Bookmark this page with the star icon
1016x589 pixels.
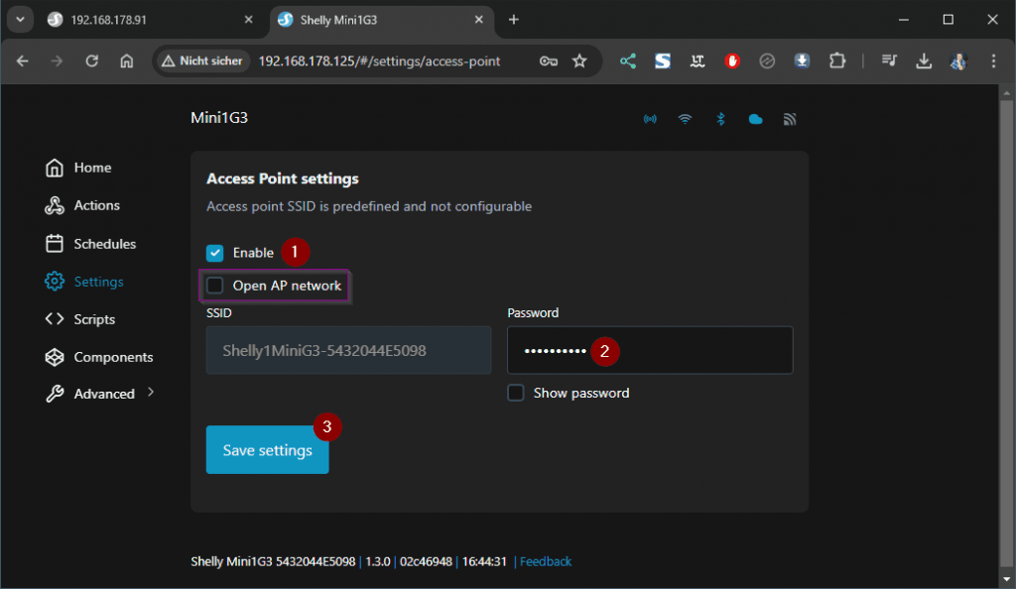click(579, 60)
